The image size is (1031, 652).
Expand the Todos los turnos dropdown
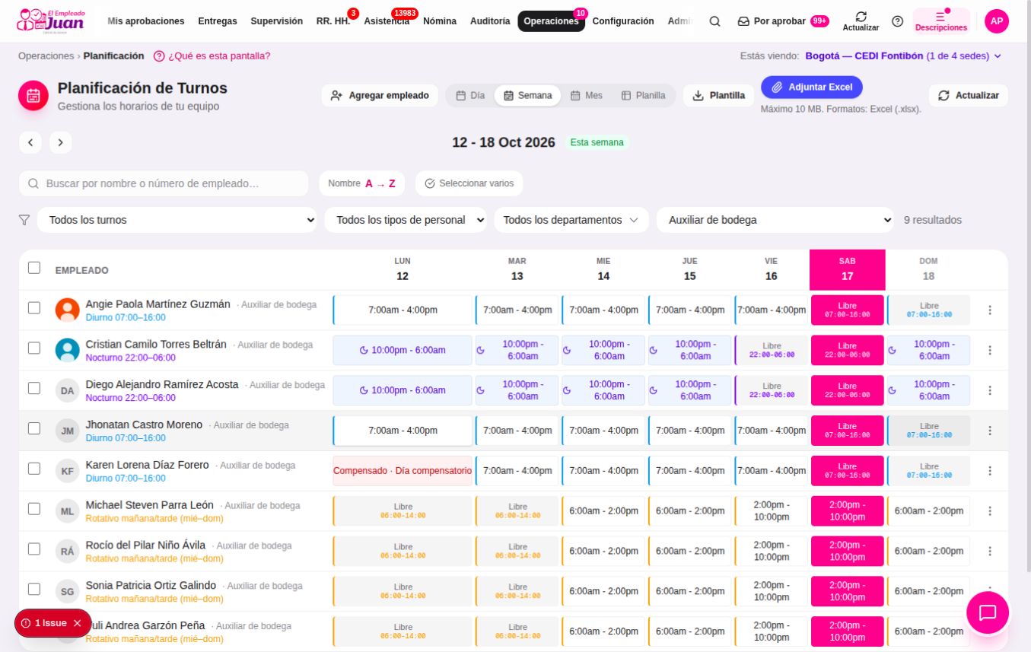click(x=177, y=220)
